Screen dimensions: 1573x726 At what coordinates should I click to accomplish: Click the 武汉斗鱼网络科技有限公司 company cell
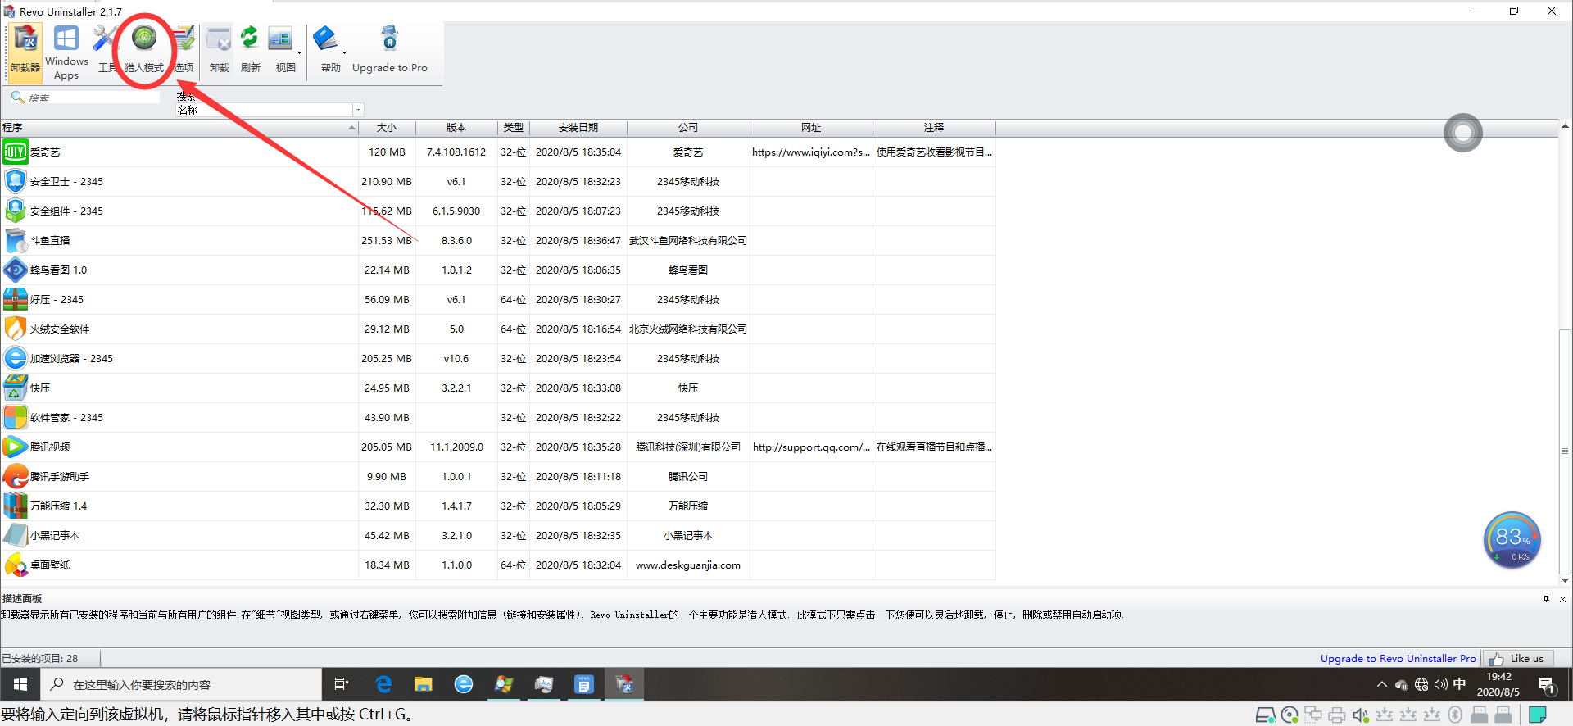pos(688,241)
